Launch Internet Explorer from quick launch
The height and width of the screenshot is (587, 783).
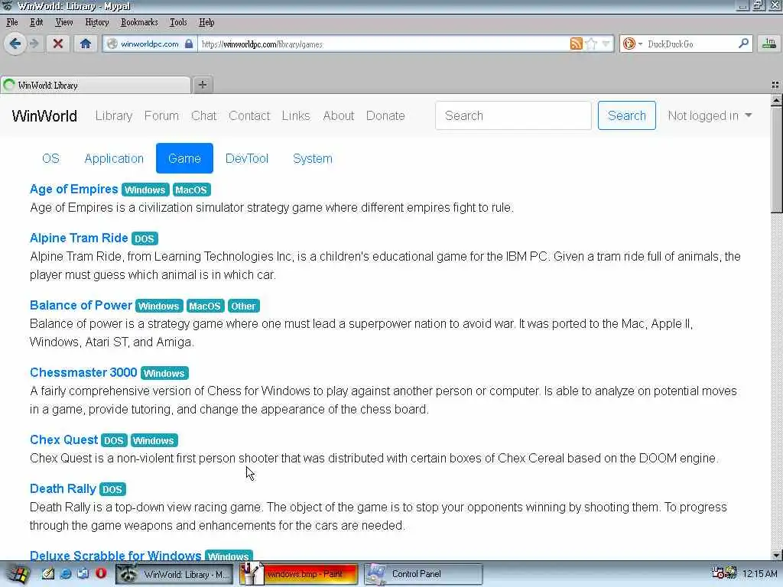click(x=66, y=573)
